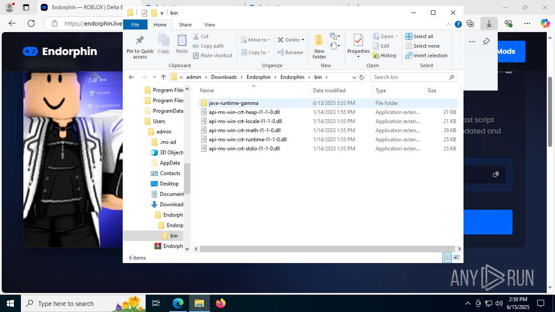Click the Edit command in Open group
555x312 pixels.
(381, 46)
